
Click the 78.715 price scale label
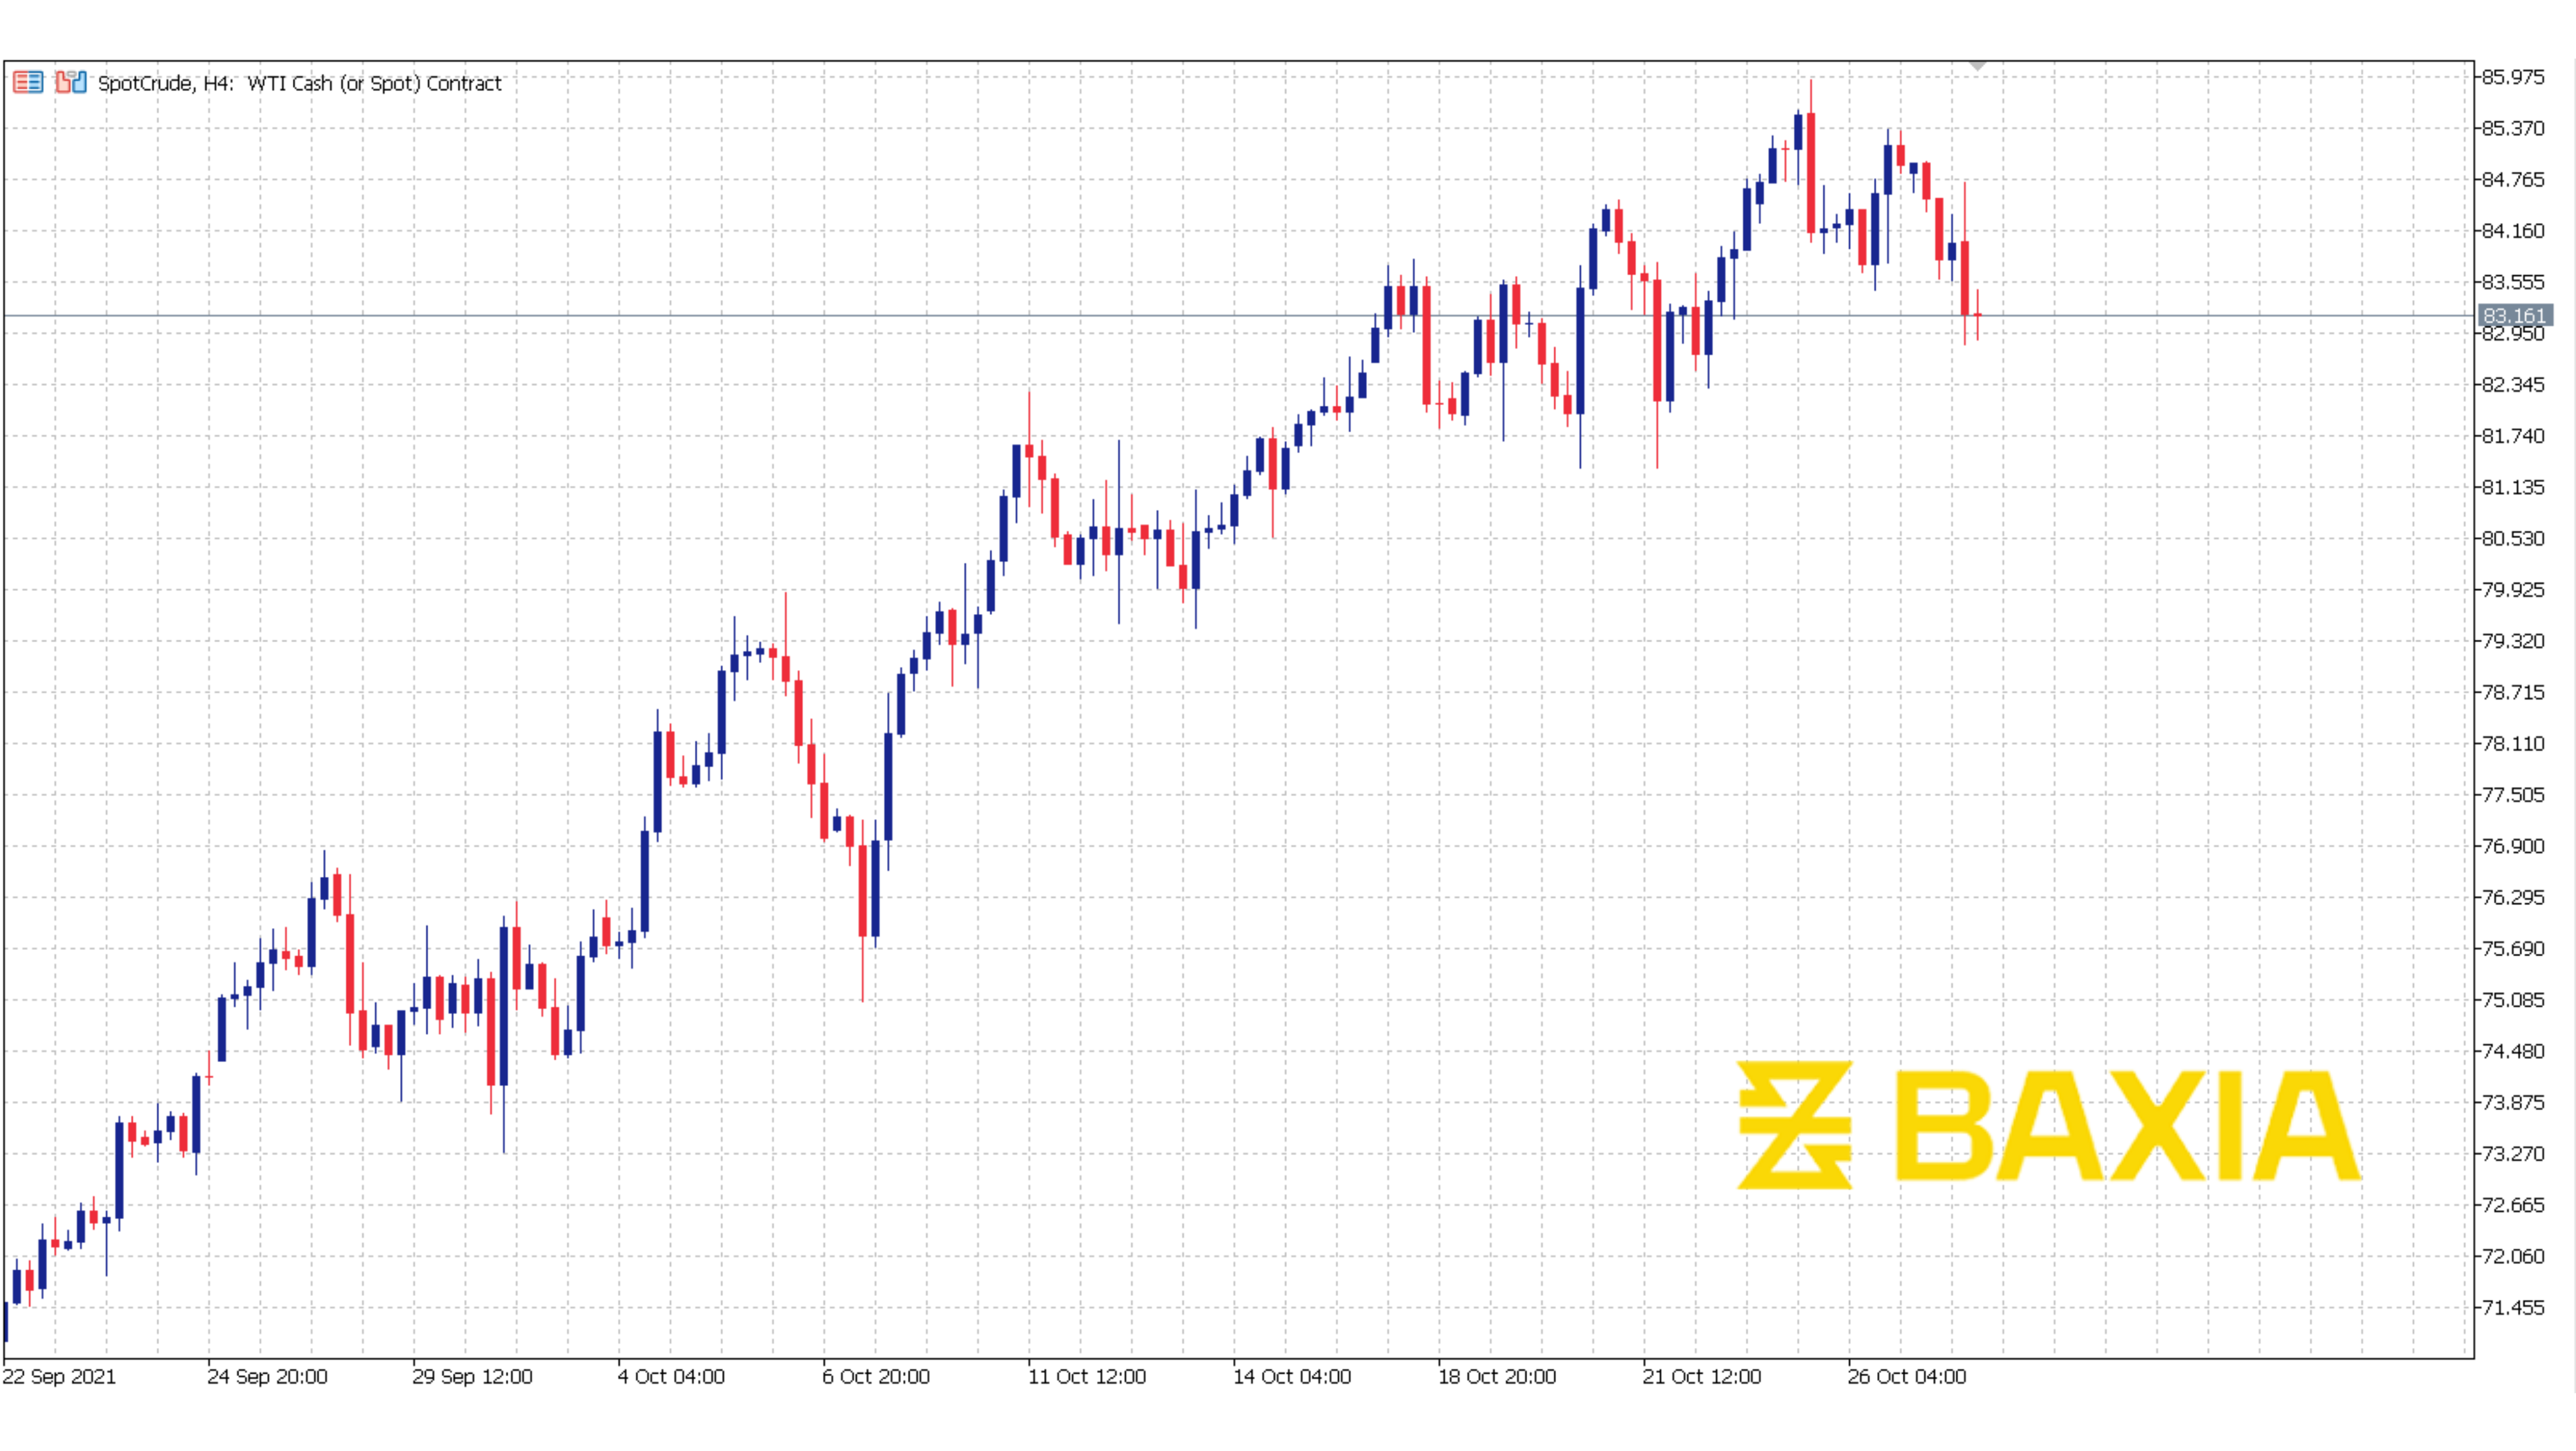pos(2513,692)
